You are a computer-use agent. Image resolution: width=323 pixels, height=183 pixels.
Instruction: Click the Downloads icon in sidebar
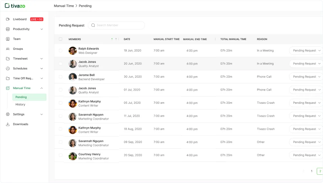8,124
